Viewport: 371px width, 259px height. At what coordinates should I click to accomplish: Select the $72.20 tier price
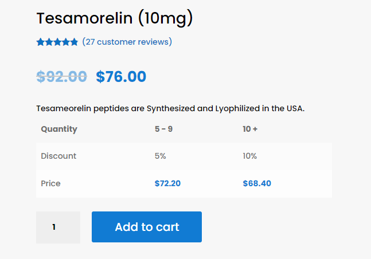[167, 183]
